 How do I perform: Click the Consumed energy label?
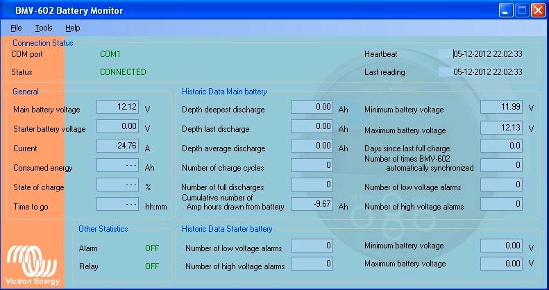point(43,168)
